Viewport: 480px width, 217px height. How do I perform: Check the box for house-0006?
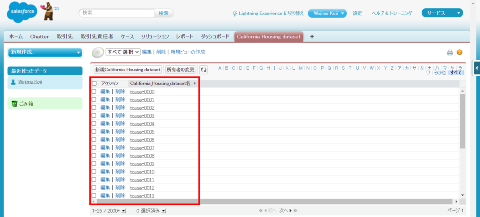pyautogui.click(x=94, y=139)
